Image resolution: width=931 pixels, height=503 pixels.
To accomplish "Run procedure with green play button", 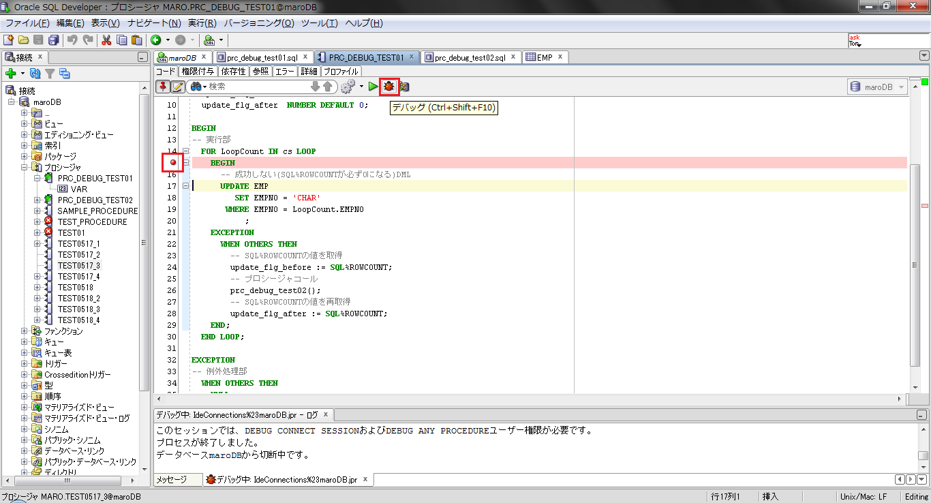I will (373, 87).
